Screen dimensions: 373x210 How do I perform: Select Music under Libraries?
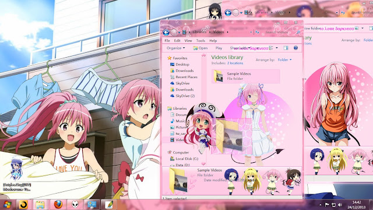point(180,121)
